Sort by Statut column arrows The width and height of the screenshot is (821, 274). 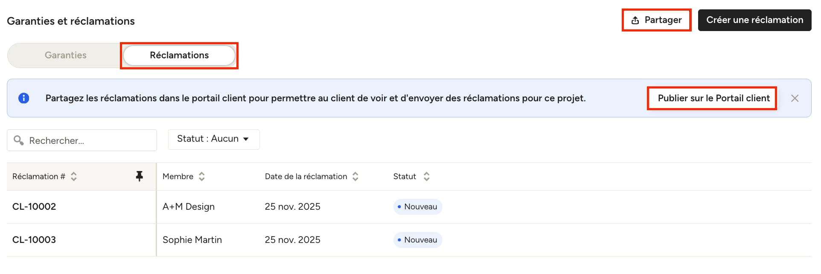426,177
